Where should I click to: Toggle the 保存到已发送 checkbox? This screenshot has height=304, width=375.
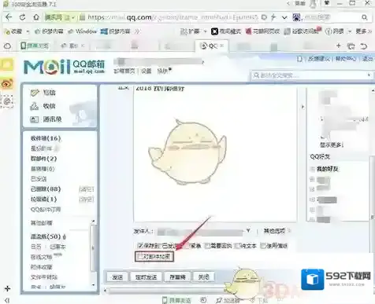140,246
